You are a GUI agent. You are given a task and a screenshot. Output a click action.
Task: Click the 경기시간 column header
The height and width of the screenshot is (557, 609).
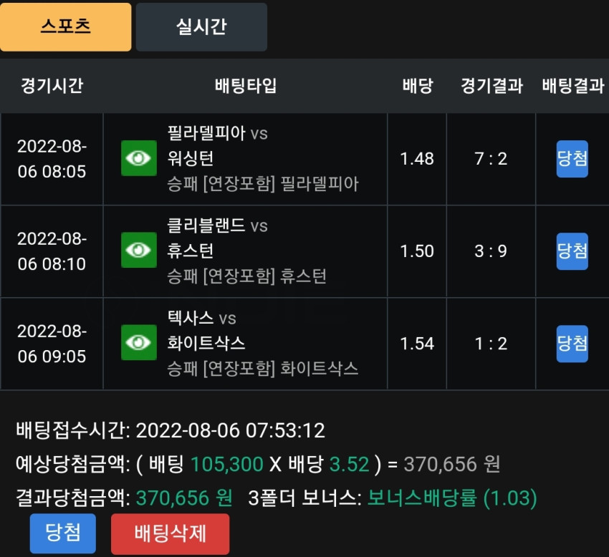tap(52, 85)
